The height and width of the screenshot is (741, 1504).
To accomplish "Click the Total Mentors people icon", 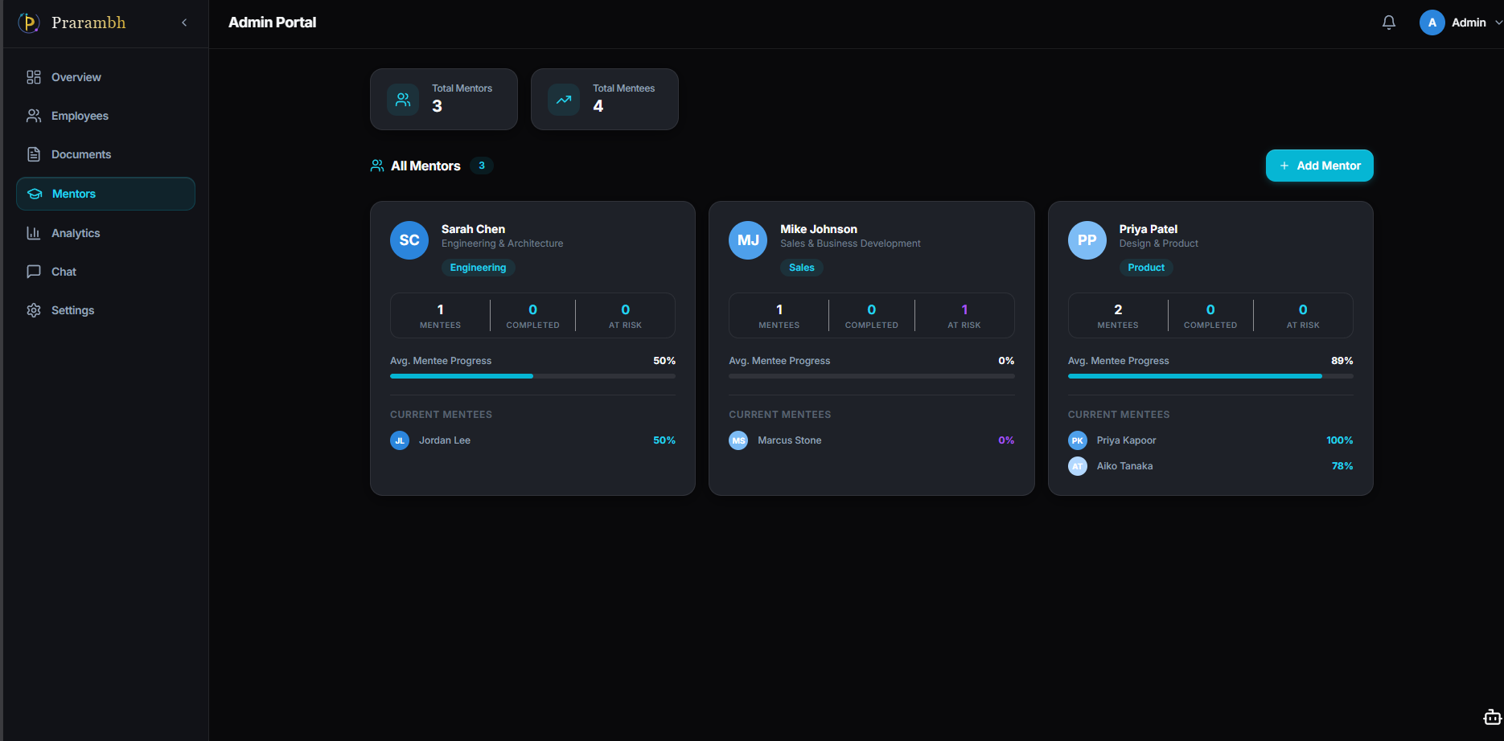I will point(403,100).
